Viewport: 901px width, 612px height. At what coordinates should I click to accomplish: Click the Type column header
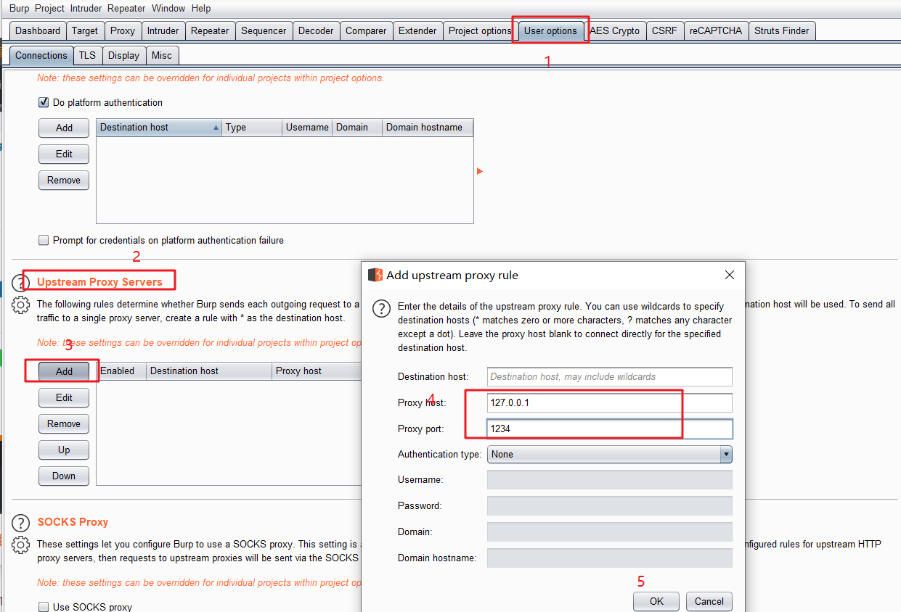(252, 128)
